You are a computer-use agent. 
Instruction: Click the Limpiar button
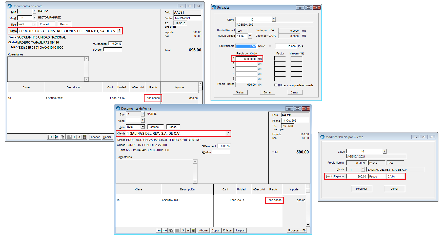pos(240,230)
